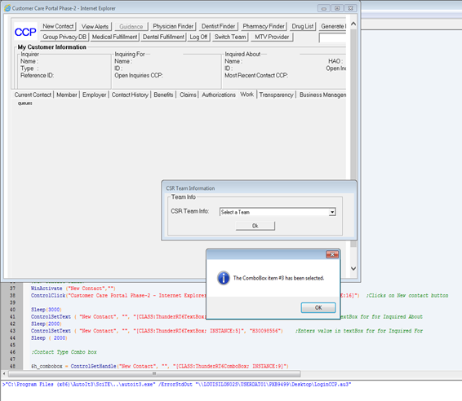Click the New Contact button
This screenshot has height=401, width=462.
[x=58, y=26]
